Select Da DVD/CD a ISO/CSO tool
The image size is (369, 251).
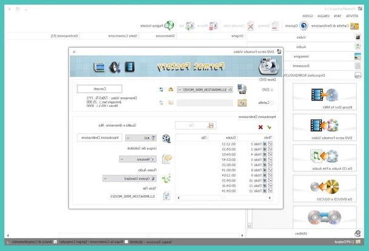coord(324,189)
